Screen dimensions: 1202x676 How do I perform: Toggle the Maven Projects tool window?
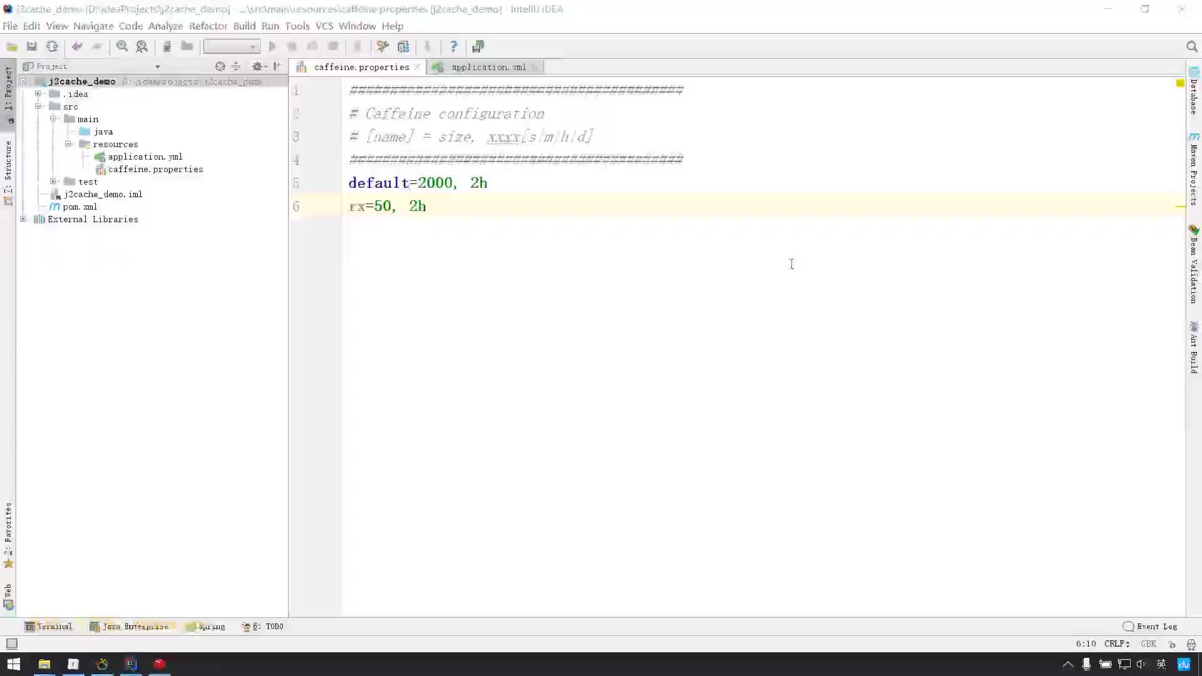(x=1194, y=169)
